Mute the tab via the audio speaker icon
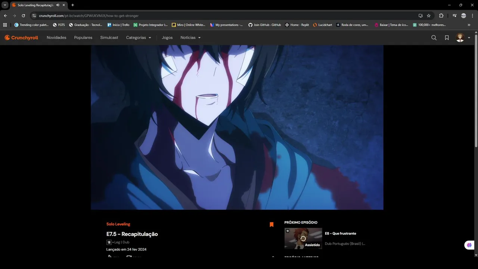This screenshot has width=478, height=269. (x=58, y=5)
